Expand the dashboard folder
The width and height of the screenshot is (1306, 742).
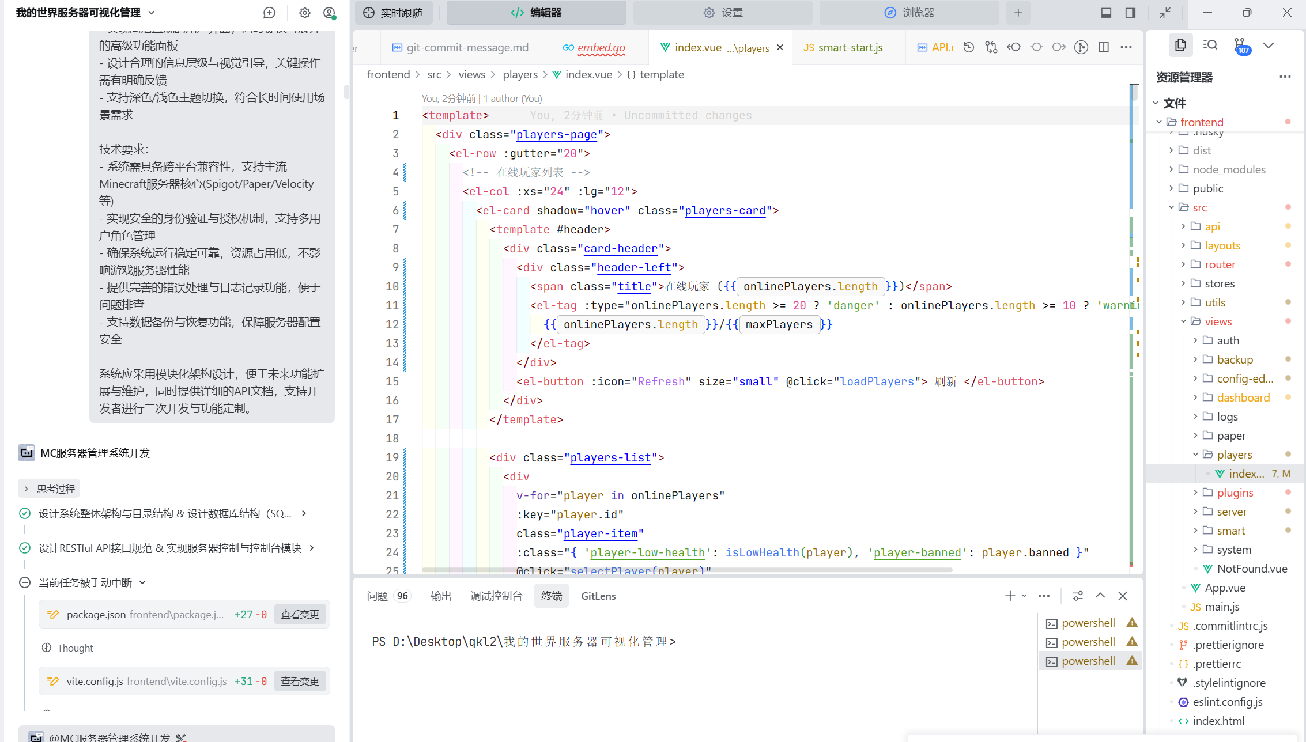click(1195, 397)
